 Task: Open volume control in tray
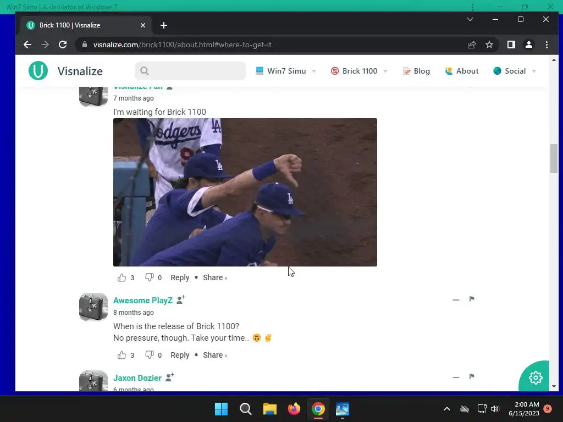[495, 409]
